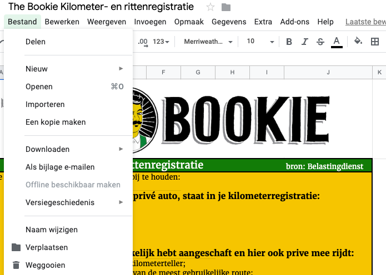
Task: Apply strikethrough formatting
Action: pos(320,42)
